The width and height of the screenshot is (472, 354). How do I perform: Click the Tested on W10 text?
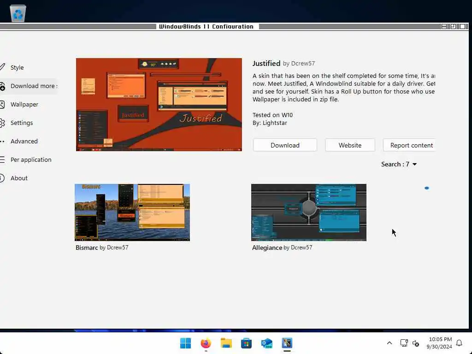[x=272, y=115]
